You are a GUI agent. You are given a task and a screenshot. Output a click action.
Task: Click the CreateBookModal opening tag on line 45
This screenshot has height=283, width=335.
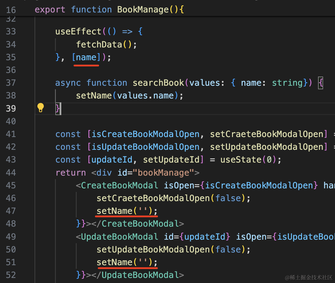[x=119, y=185]
